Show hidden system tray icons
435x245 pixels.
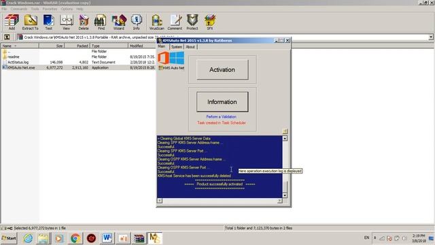click(375, 238)
